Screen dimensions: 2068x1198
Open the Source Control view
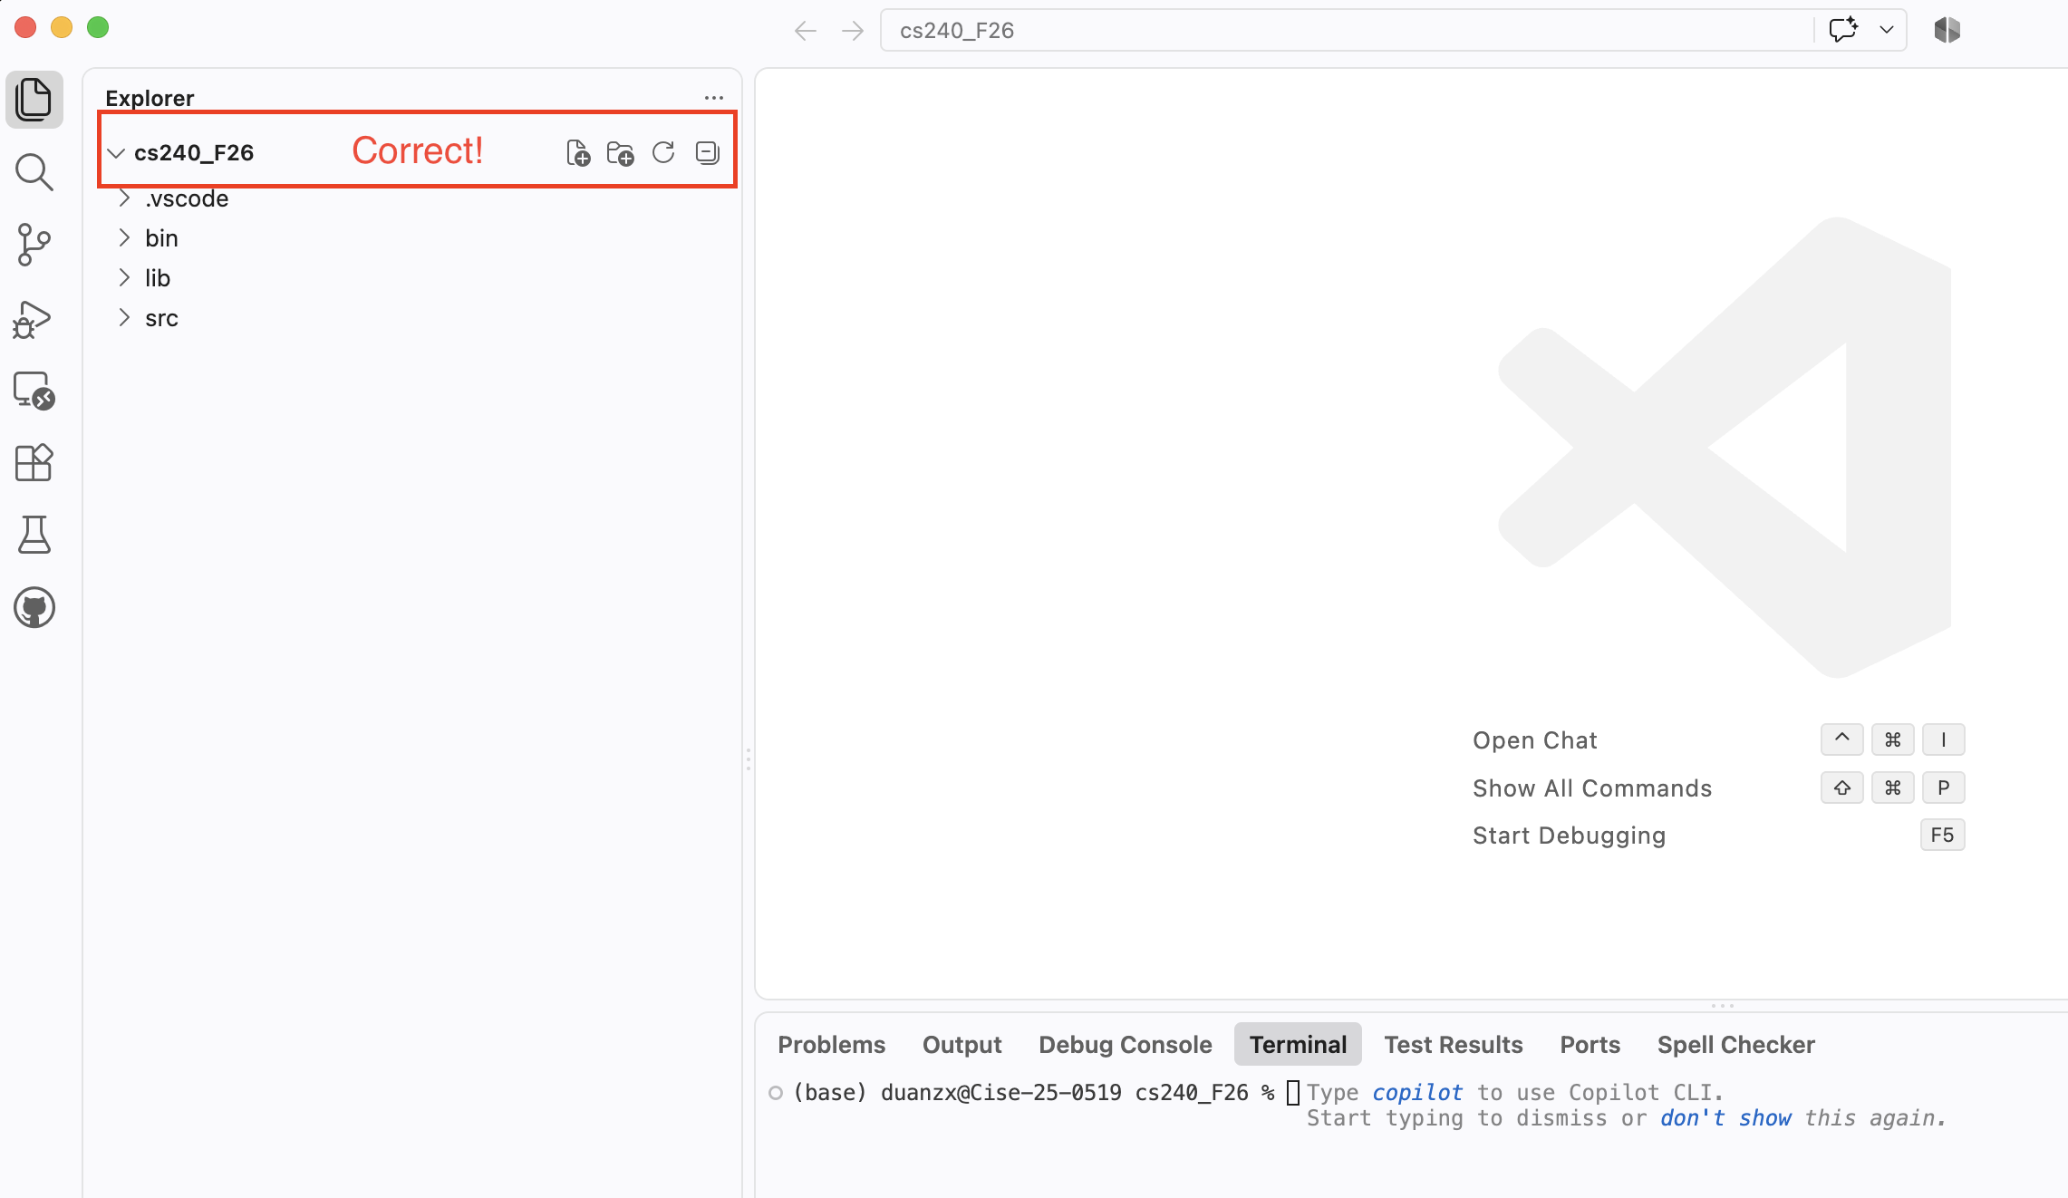(34, 245)
